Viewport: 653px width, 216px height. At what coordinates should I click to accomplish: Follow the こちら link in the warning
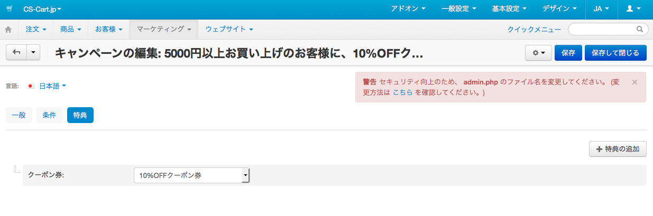point(402,92)
